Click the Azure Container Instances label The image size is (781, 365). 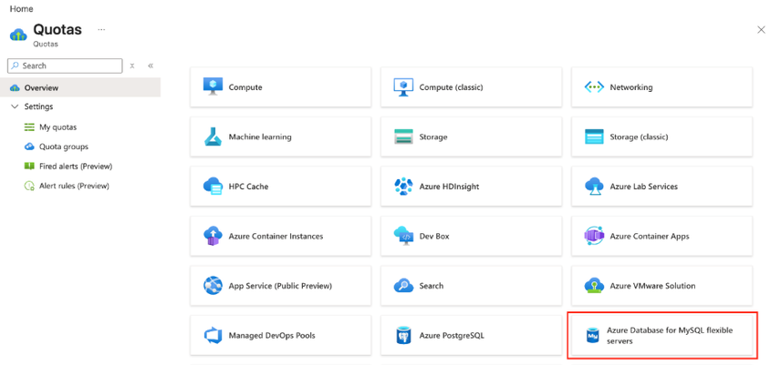click(276, 237)
